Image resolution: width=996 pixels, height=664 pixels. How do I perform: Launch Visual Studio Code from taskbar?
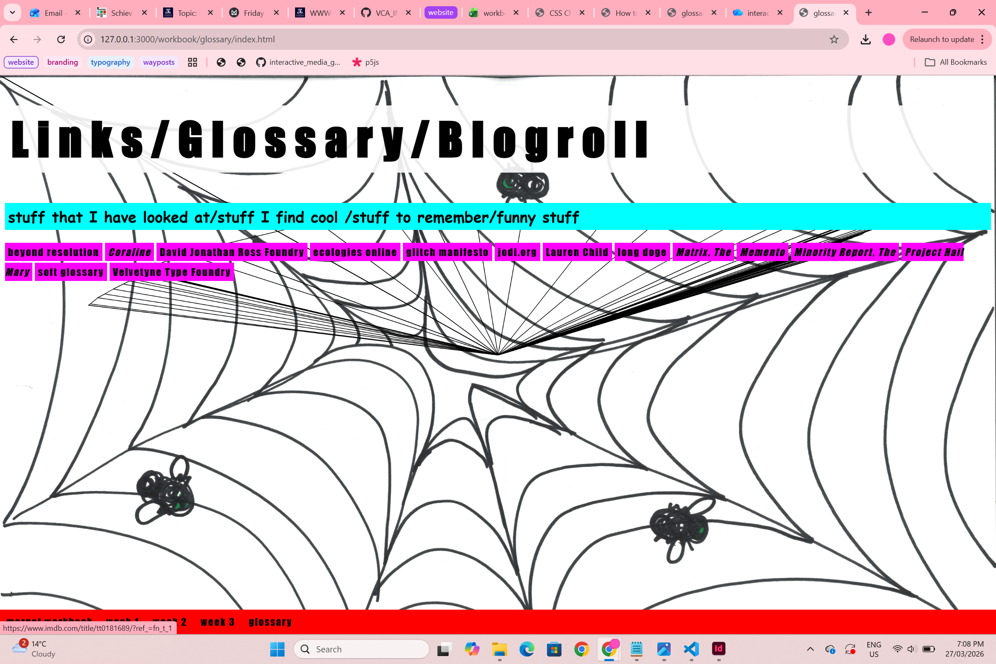691,649
